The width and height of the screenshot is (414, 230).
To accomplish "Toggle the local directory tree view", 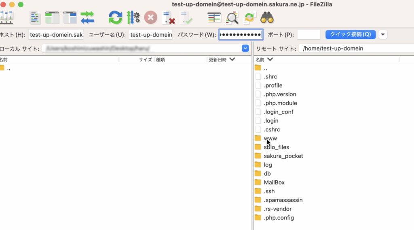I will [52, 17].
